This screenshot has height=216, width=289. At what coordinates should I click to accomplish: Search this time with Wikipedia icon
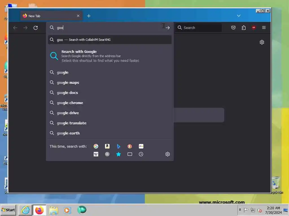coord(96,154)
